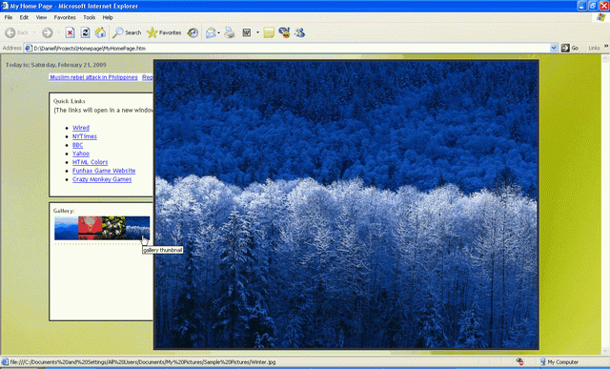Print the page with the printer icon
The height and width of the screenshot is (369, 610).
pos(230,32)
